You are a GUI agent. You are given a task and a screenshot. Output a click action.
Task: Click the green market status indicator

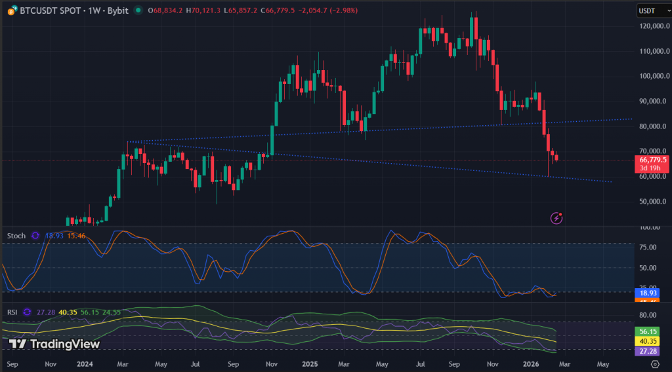(x=137, y=10)
